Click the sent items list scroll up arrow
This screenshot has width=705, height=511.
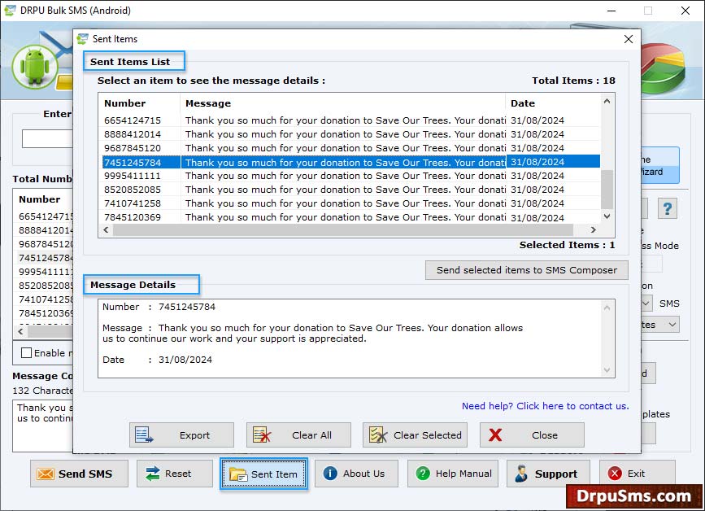pos(607,101)
